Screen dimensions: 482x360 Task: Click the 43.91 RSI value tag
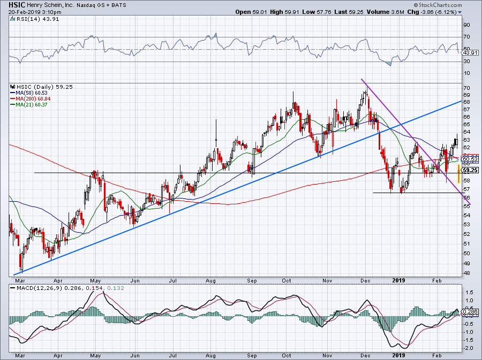(470, 52)
